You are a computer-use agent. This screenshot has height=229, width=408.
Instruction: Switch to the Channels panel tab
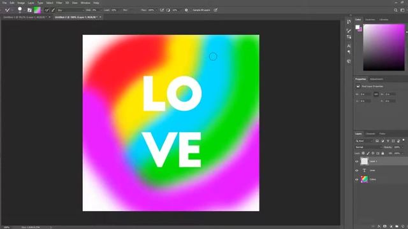coord(370,134)
